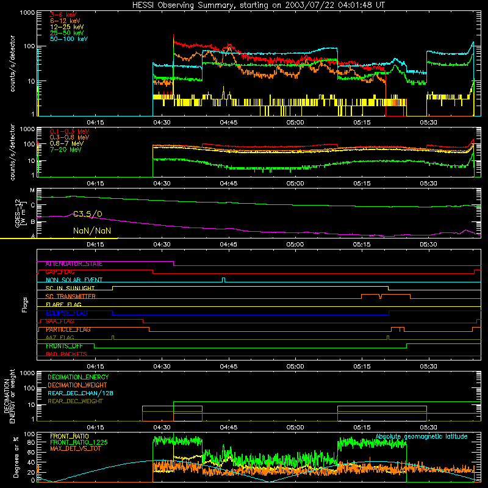The height and width of the screenshot is (488, 488).
Task: Select the 25-50 keV legend label
Action: (x=67, y=33)
